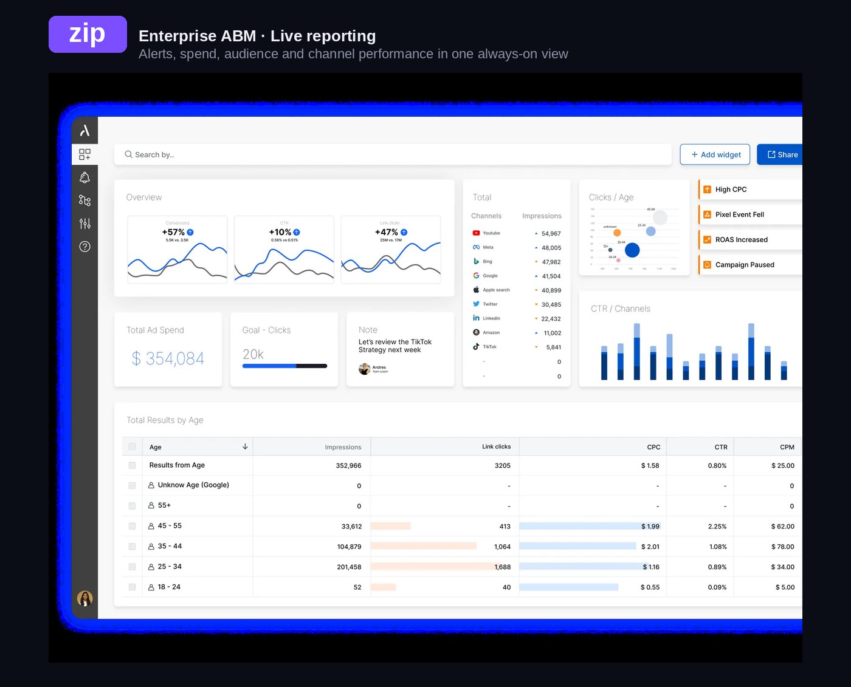Click the High CPC alert icon
This screenshot has height=687, width=851.
707,190
